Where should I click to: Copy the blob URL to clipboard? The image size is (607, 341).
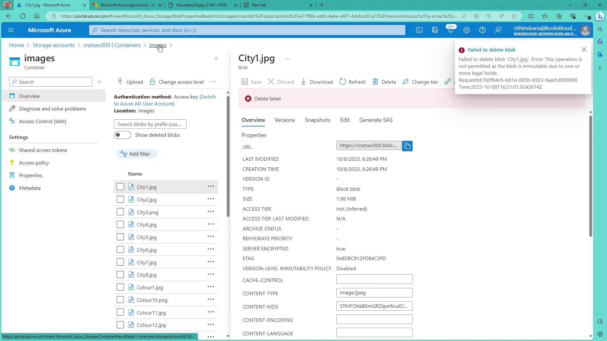(407, 146)
